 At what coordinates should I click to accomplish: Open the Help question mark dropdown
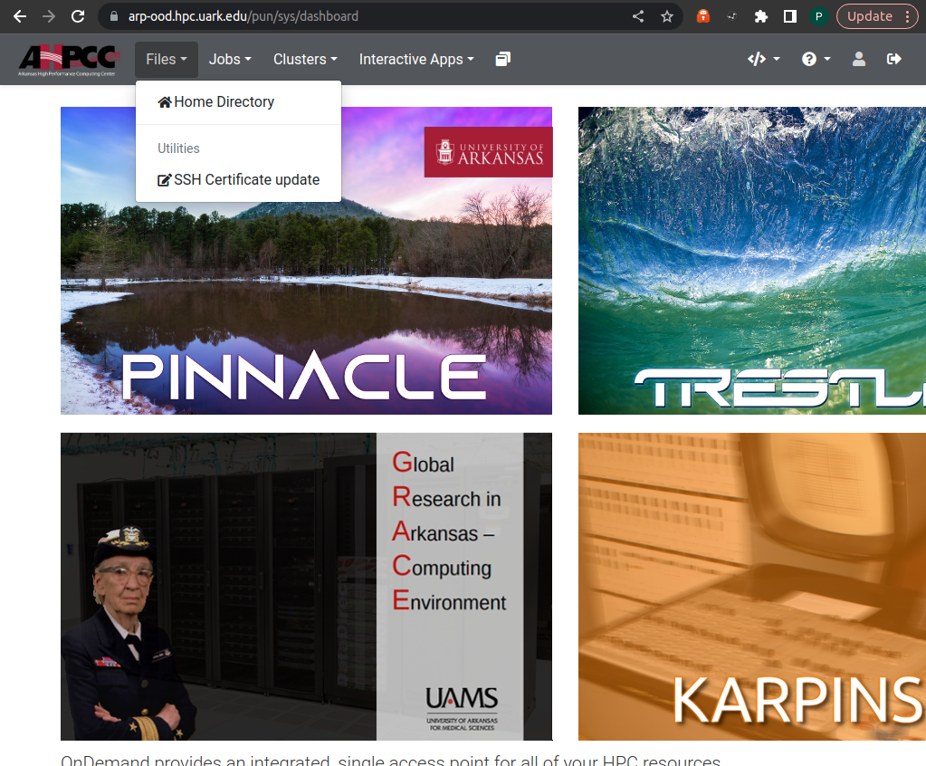click(816, 59)
